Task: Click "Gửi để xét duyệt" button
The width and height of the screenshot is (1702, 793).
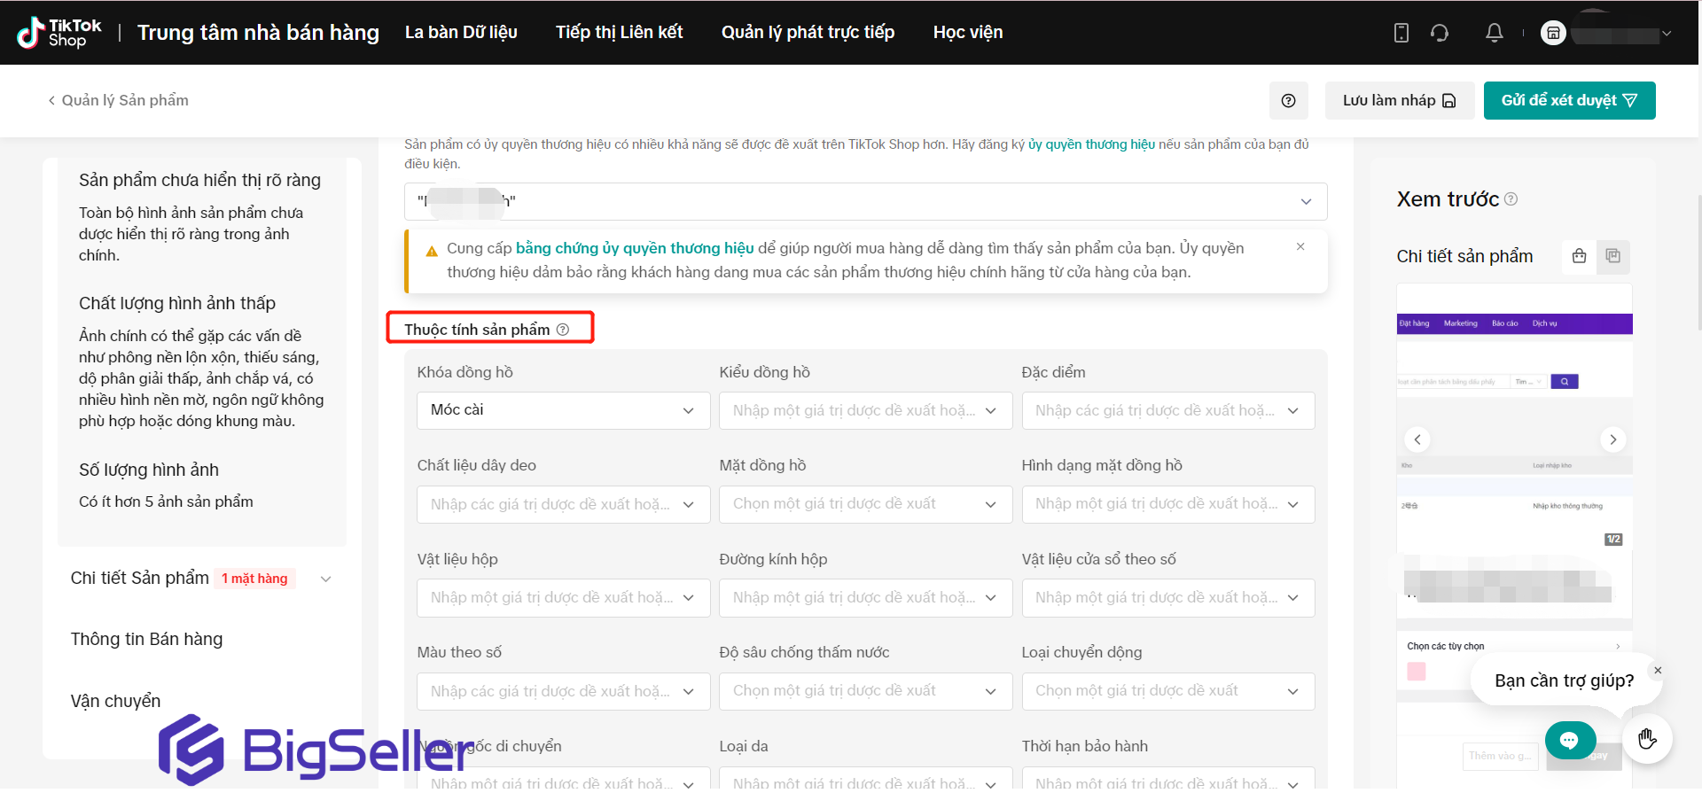Action: [x=1568, y=101]
